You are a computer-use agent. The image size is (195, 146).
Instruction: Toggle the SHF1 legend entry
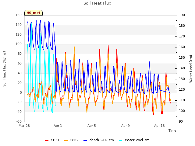pos(52,140)
